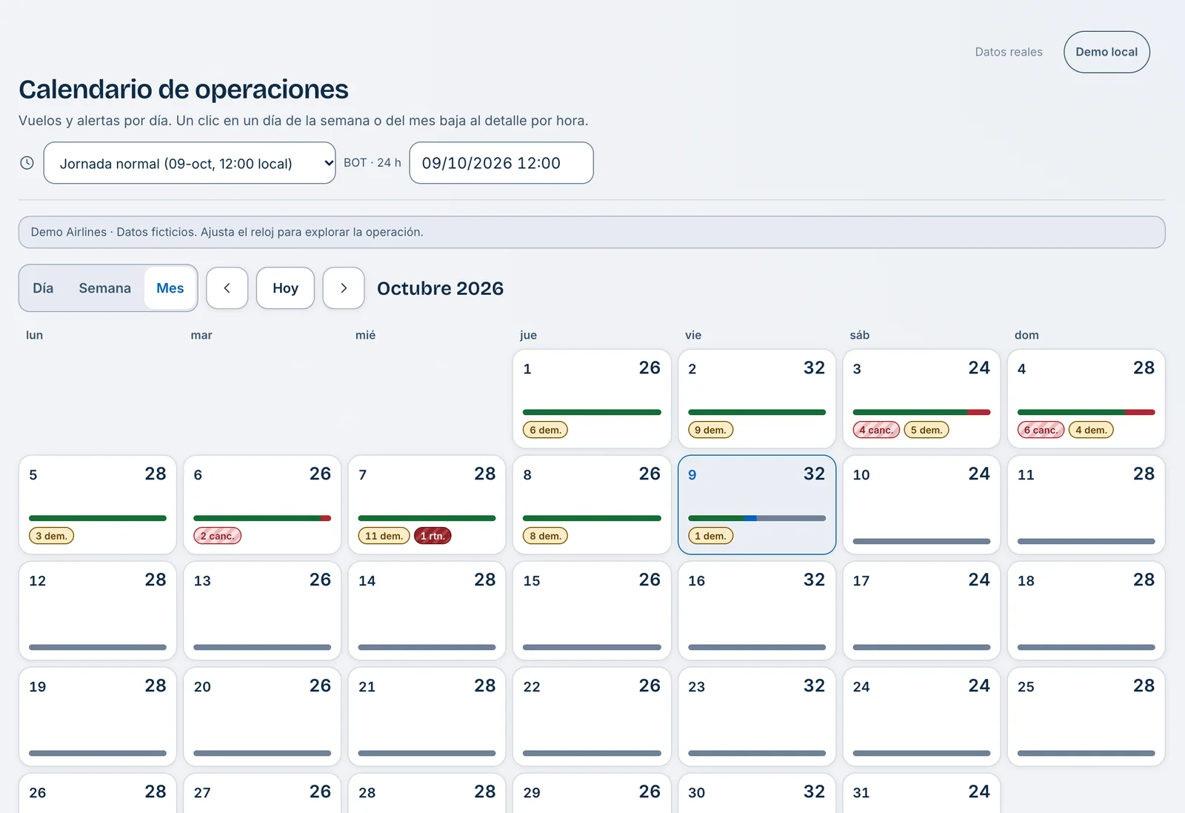
Task: Switch to Día view
Action: pyautogui.click(x=43, y=288)
